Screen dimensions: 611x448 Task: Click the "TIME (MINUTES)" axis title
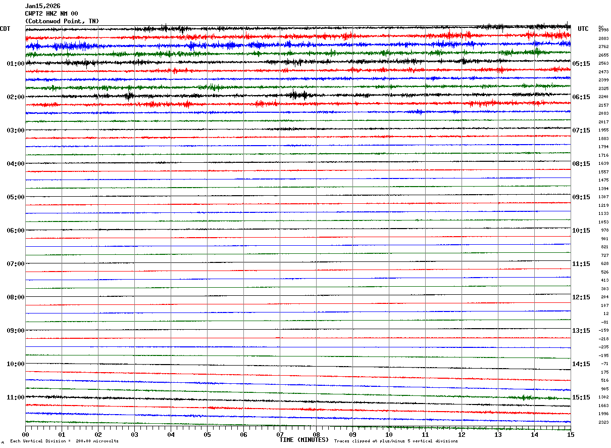(303, 440)
